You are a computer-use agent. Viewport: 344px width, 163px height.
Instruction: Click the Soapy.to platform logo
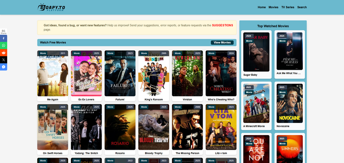click(x=51, y=7)
